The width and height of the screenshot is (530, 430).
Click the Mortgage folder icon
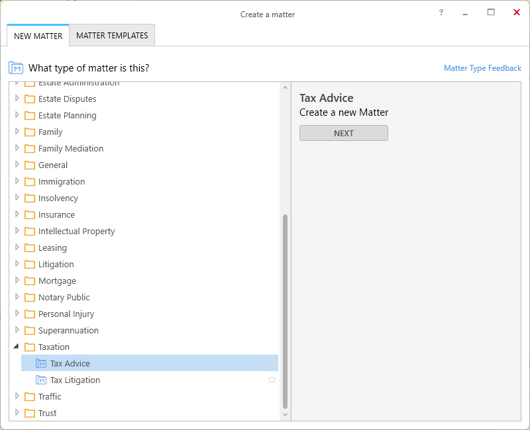[30, 280]
